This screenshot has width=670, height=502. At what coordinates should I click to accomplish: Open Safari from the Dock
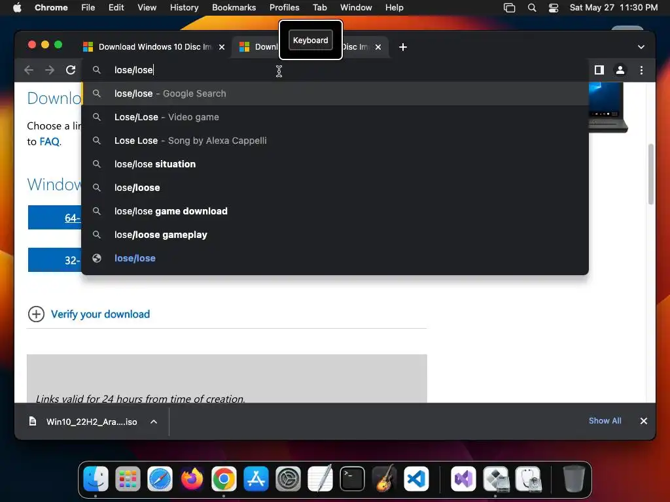[x=160, y=478]
